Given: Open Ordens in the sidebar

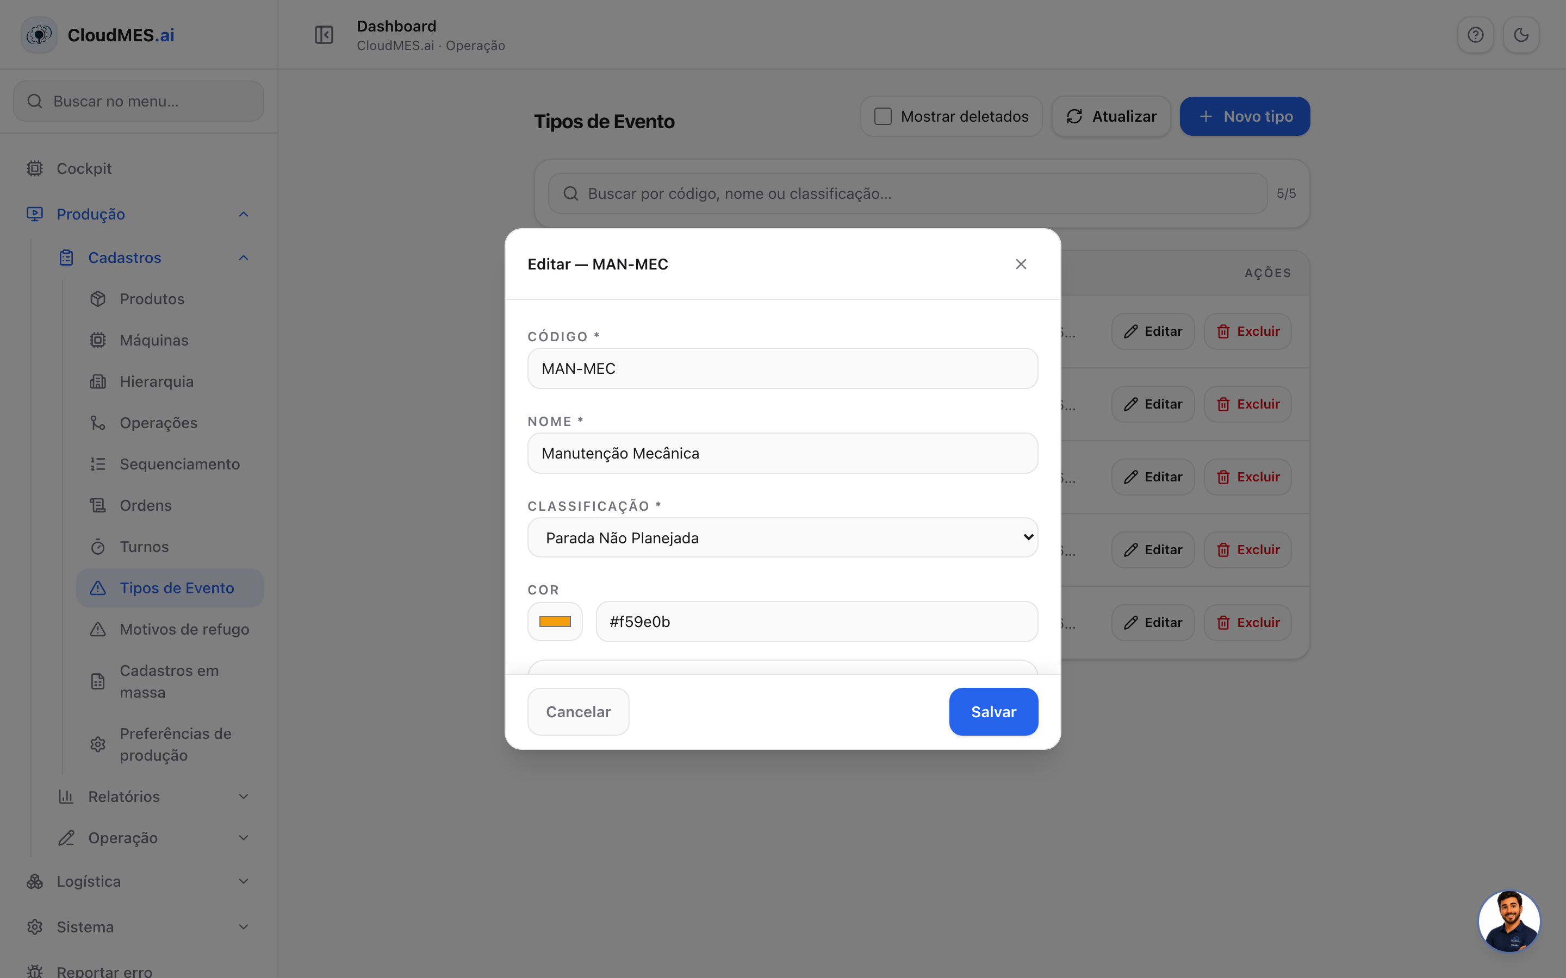Looking at the screenshot, I should tap(170, 505).
